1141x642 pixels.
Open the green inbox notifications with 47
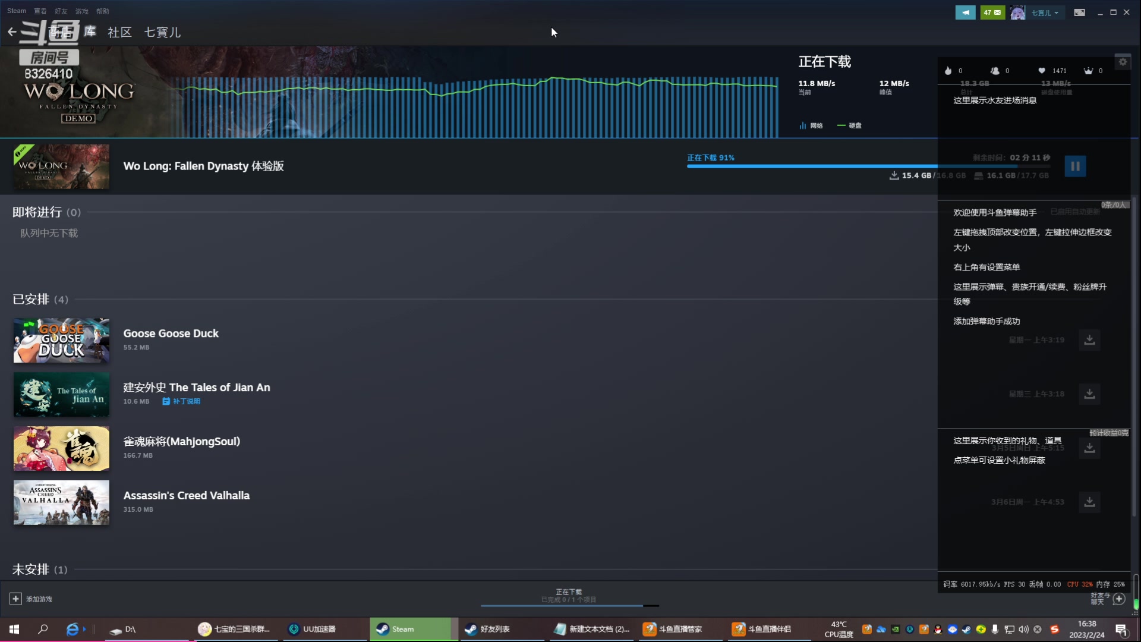tap(992, 12)
